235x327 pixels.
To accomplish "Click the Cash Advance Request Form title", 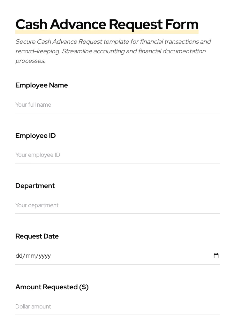I will point(107,24).
